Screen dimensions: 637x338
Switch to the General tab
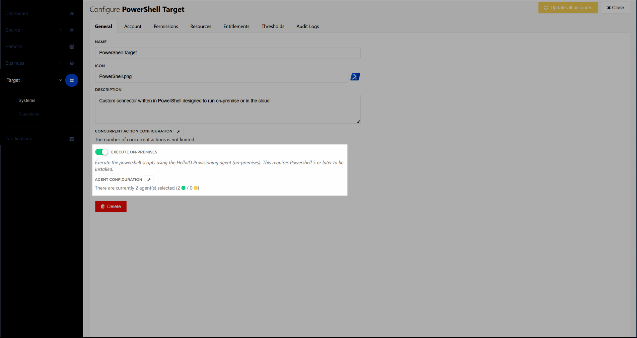click(x=104, y=26)
